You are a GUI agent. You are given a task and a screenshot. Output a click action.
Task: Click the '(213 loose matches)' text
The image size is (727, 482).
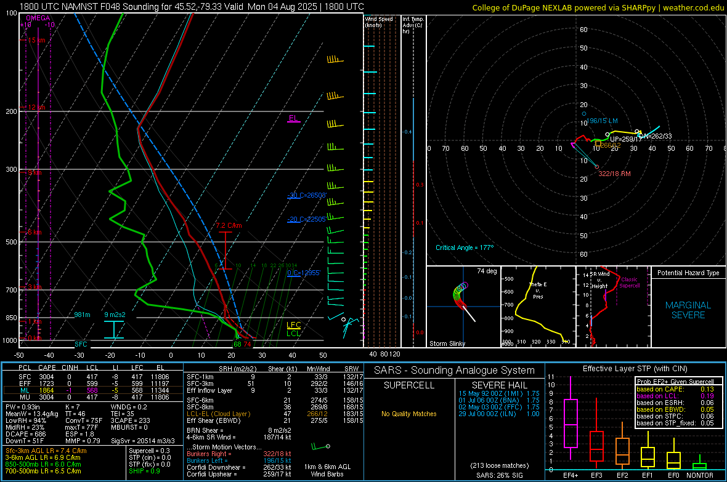coord(499,465)
